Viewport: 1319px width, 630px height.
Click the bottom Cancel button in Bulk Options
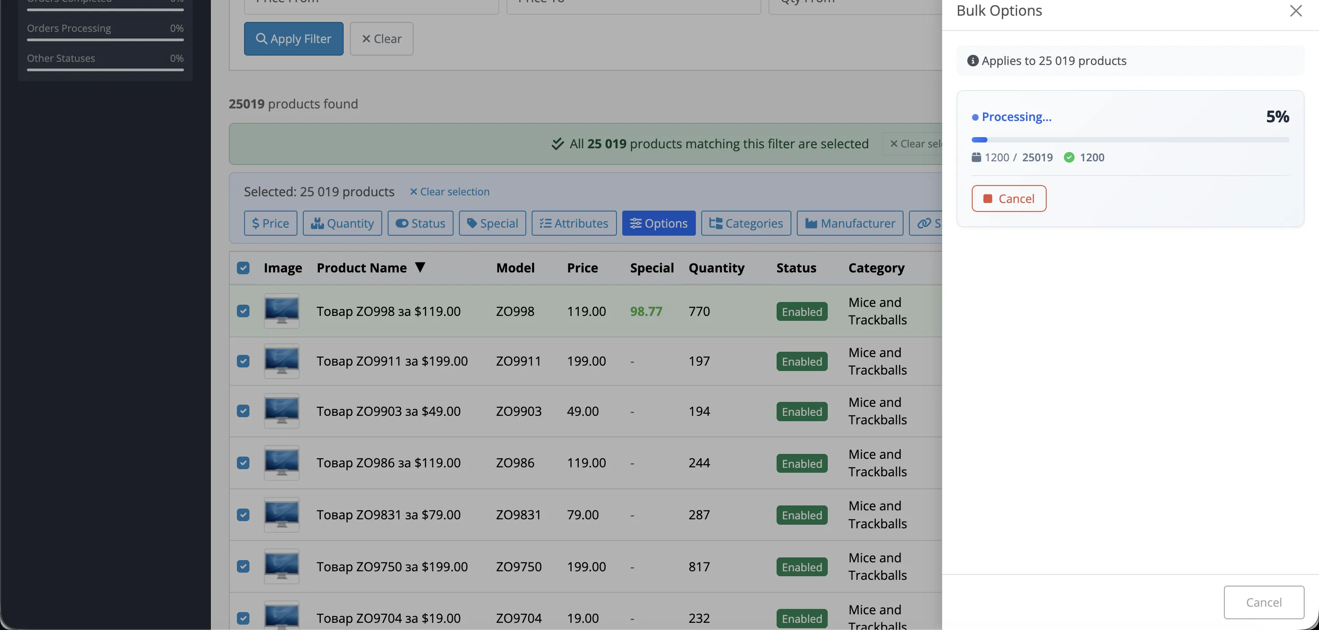(1264, 602)
